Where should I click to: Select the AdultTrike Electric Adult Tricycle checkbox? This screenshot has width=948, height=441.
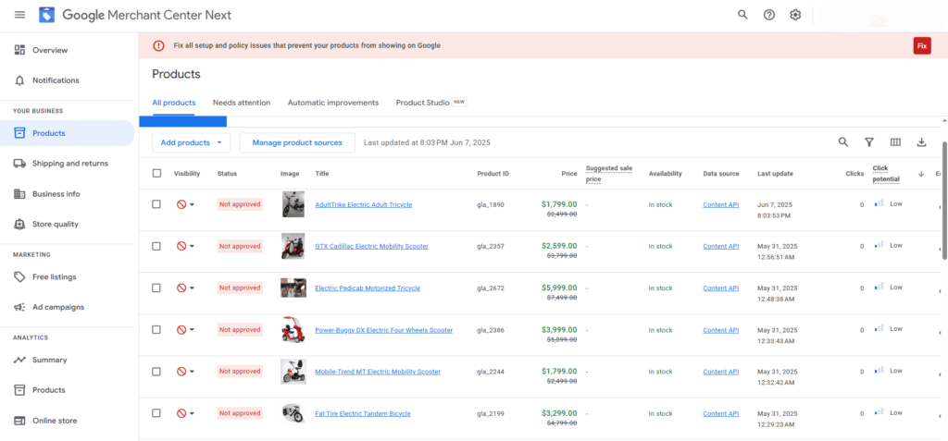click(x=156, y=204)
